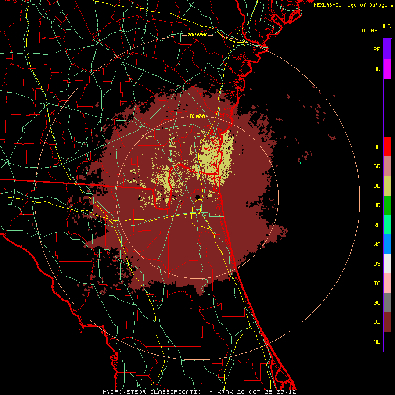Click the black ND legend swatch
This screenshot has height=395, width=395.
click(388, 341)
